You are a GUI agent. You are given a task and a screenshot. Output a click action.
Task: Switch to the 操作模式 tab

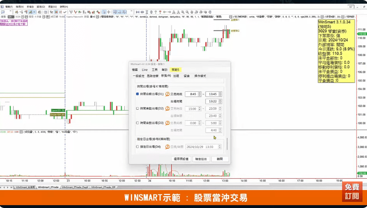click(200, 76)
